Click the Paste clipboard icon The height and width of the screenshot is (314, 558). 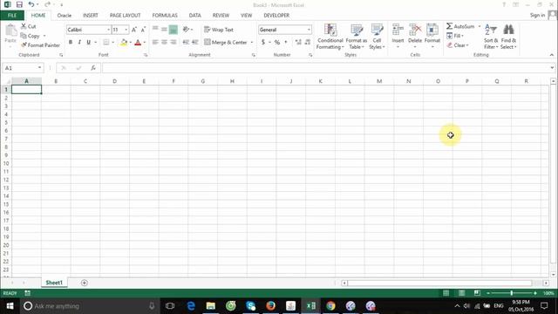pyautogui.click(x=10, y=31)
